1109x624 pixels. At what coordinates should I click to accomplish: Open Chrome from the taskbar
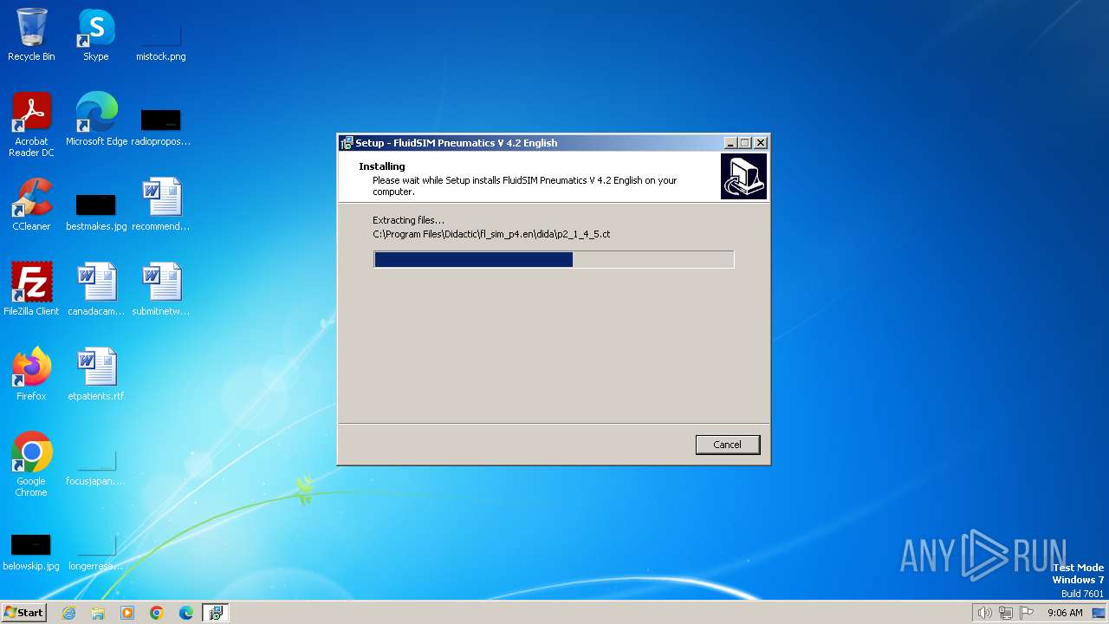[x=157, y=613]
